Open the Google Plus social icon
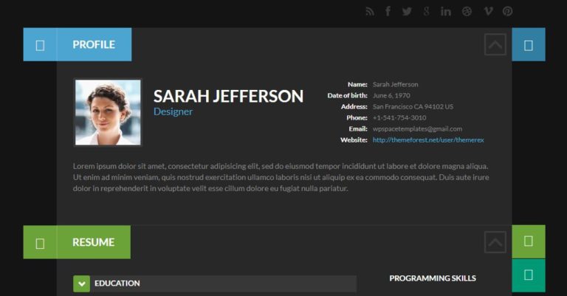567x296 pixels. point(427,12)
